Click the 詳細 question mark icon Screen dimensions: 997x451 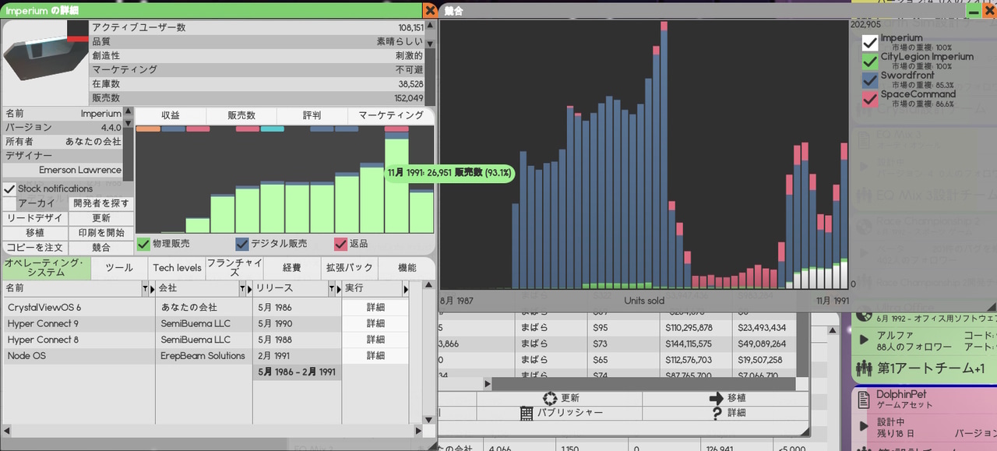pos(717,413)
